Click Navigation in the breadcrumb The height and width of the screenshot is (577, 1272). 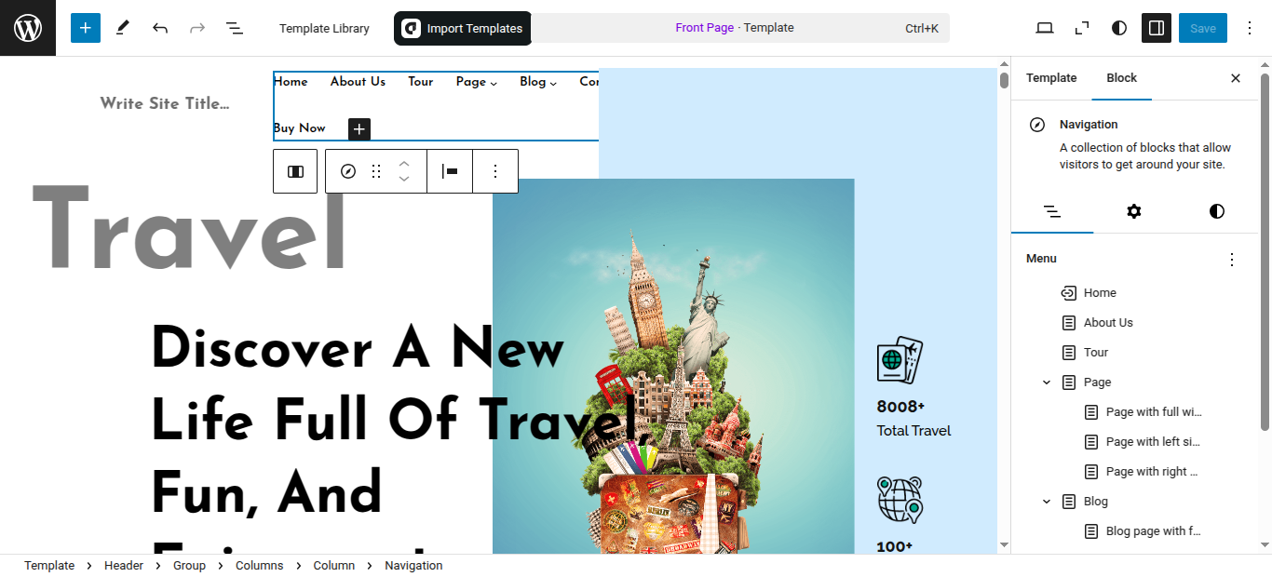(x=413, y=565)
